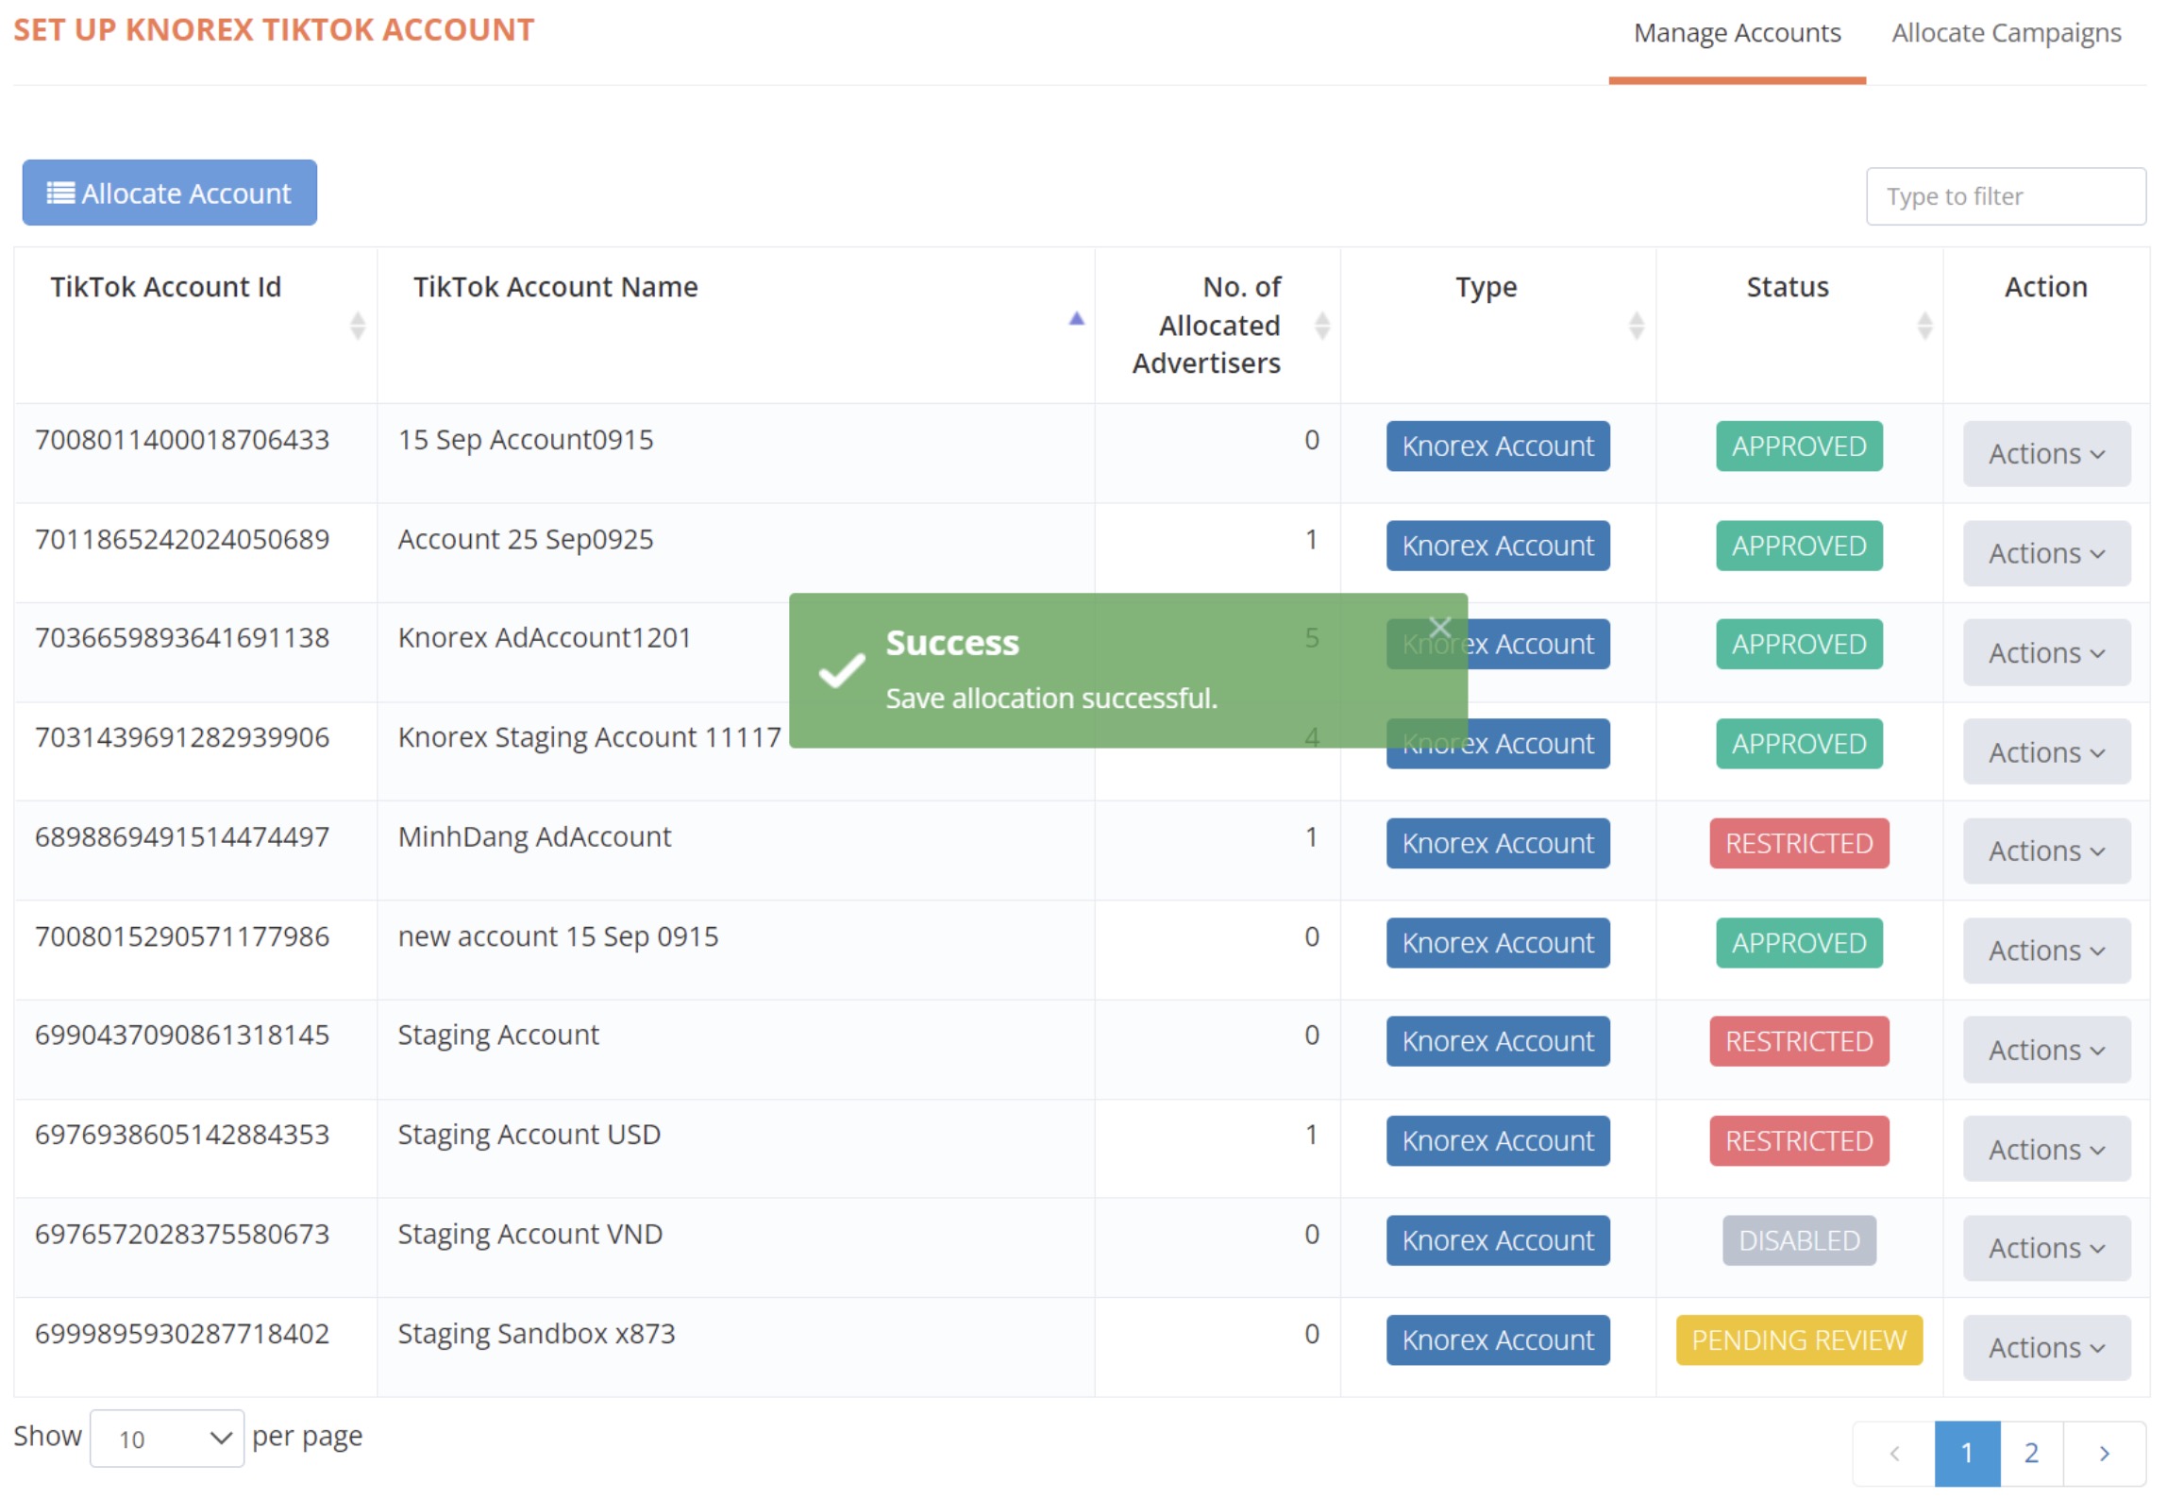Viewport: 2167px width, 1499px height.
Task: Sort by TikTok Account Id column
Action: click(195, 326)
